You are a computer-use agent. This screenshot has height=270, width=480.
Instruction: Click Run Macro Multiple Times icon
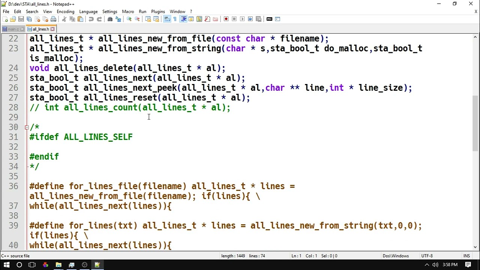[x=250, y=19]
